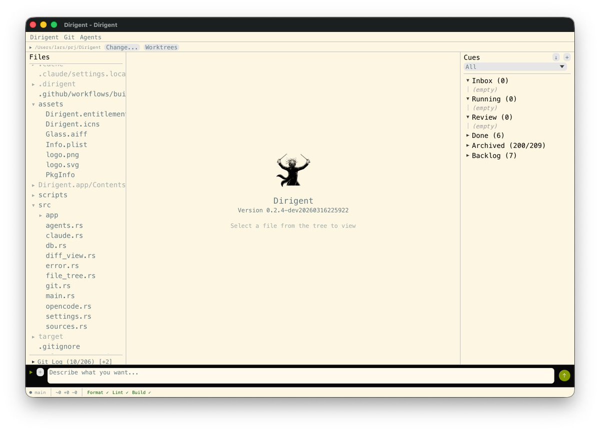Click the Build check status
Screen dimensions: 600x431
point(141,393)
